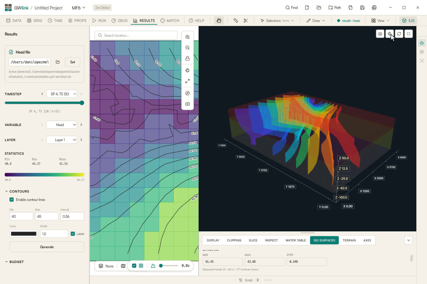
Task: Save the current project
Action: click(x=362, y=8)
